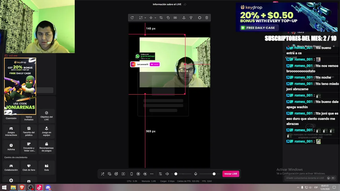This screenshot has height=191, width=340.
Task: Click the magic wand effects icon
Action: 103,174
